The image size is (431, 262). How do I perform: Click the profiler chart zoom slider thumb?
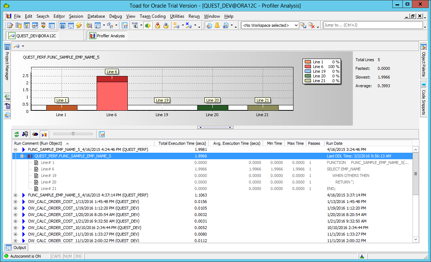coord(73,134)
